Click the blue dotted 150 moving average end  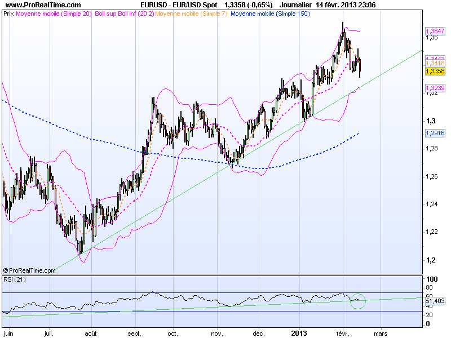[358, 134]
